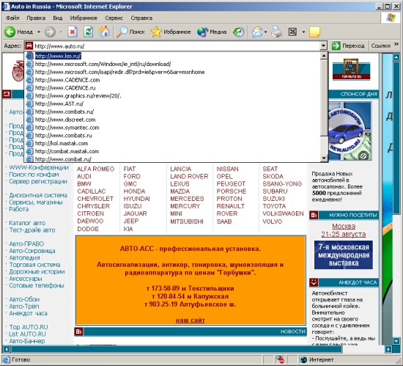
Task: Click the Internet zone globe icon
Action: [304, 359]
